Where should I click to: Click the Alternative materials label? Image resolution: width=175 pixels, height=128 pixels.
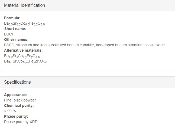click(x=23, y=50)
